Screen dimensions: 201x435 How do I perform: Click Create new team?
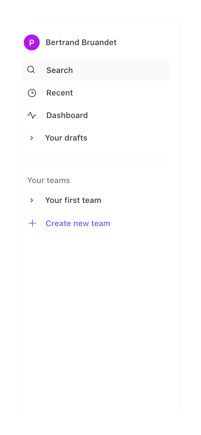click(78, 223)
